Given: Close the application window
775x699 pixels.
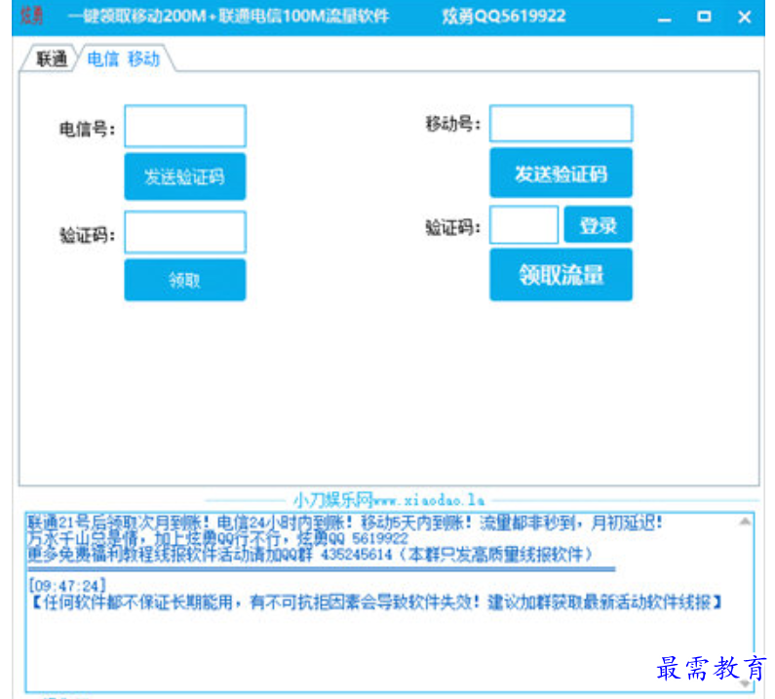Looking at the screenshot, I should [745, 18].
